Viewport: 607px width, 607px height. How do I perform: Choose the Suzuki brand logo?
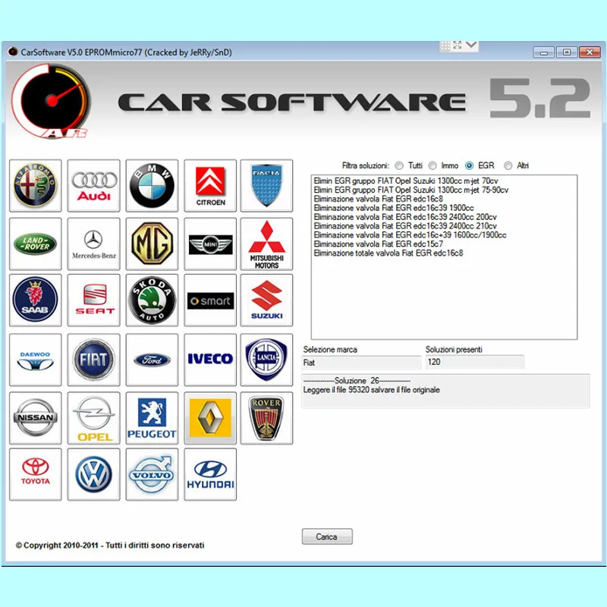pos(266,300)
